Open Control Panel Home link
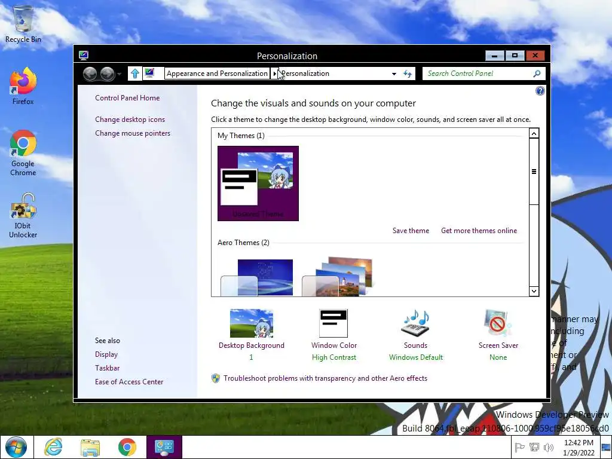The image size is (612, 459). click(x=127, y=98)
